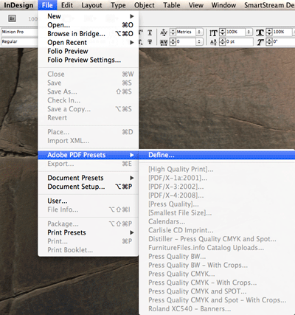Image resolution: width=295 pixels, height=315 pixels.
Task: Select Press Quality CMYK - With Crops...
Action: pos(217,283)
